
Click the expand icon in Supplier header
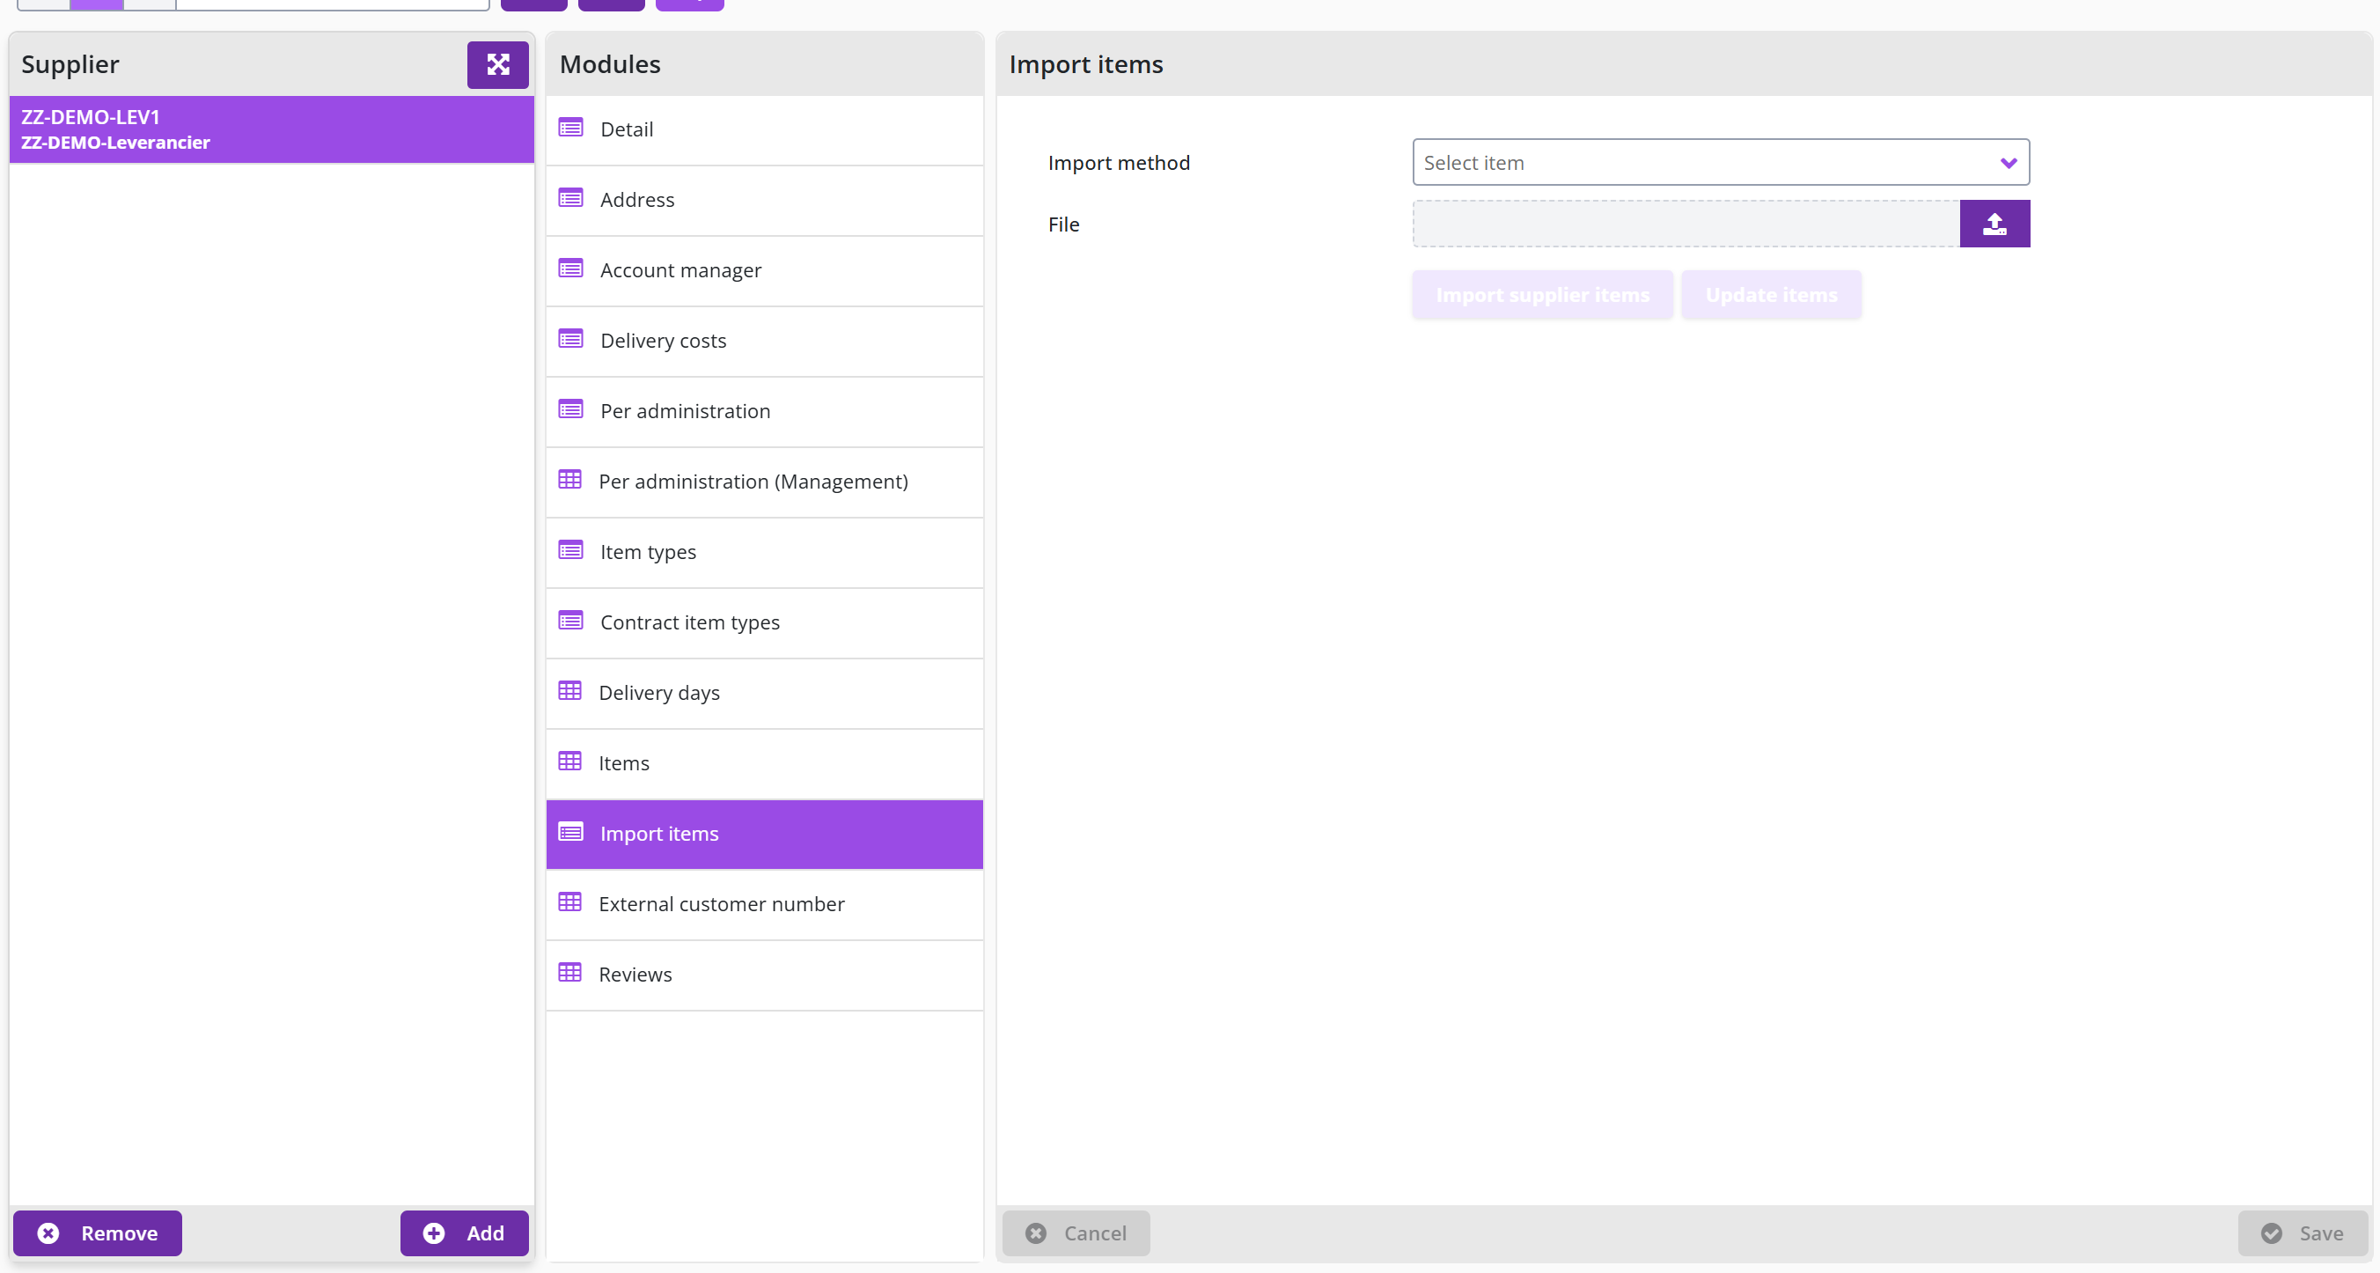tap(497, 64)
